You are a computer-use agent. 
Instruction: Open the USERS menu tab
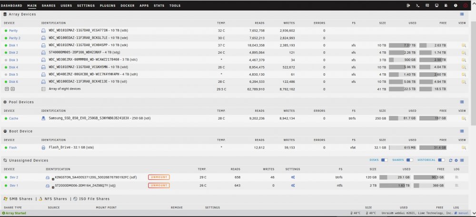(66, 5)
